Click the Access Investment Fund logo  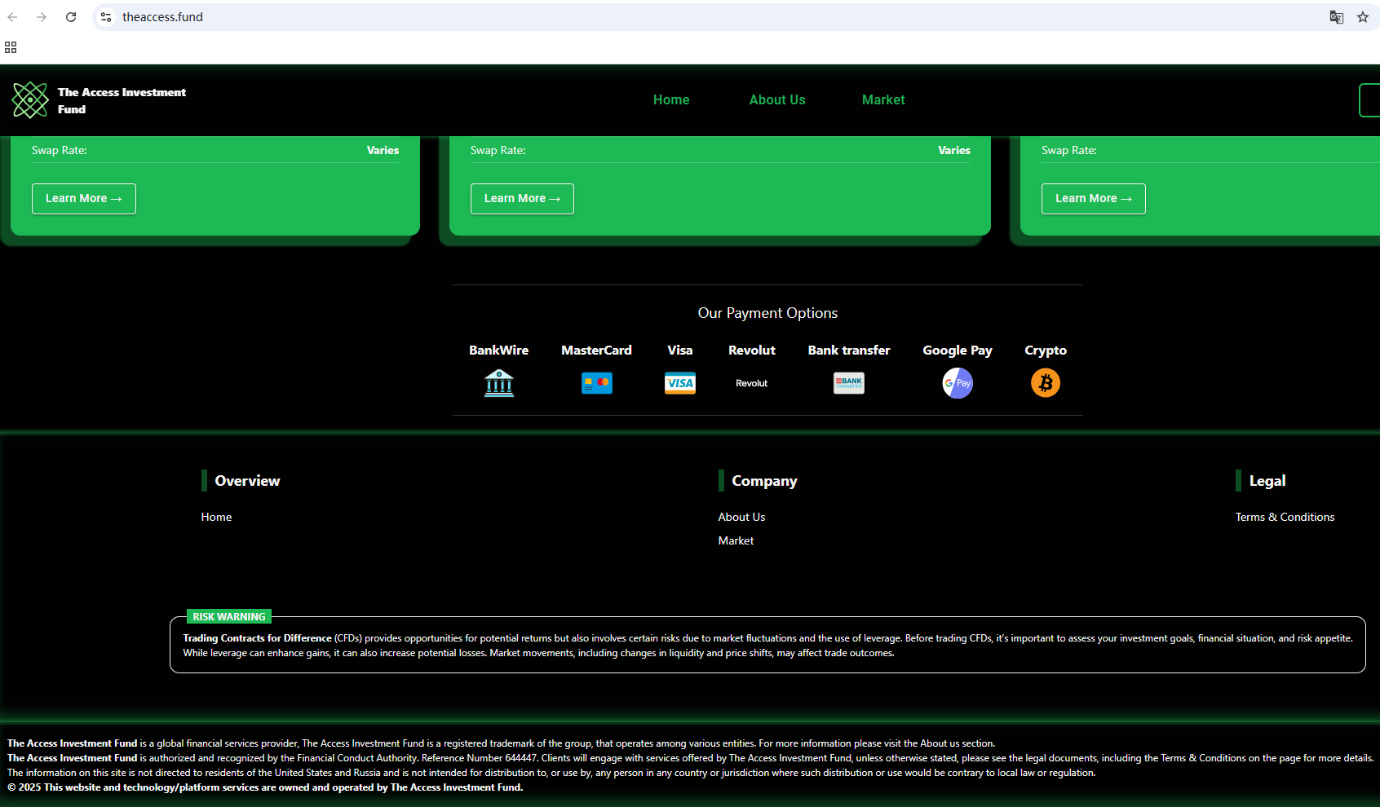point(30,100)
